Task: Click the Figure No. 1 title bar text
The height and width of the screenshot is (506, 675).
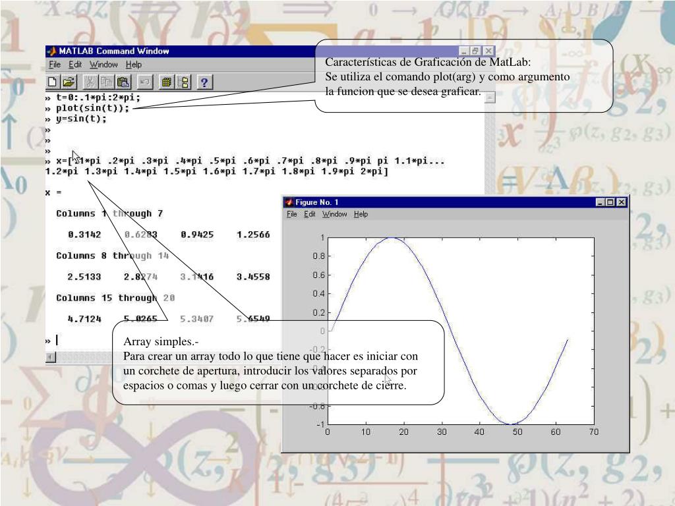Action: (317, 202)
